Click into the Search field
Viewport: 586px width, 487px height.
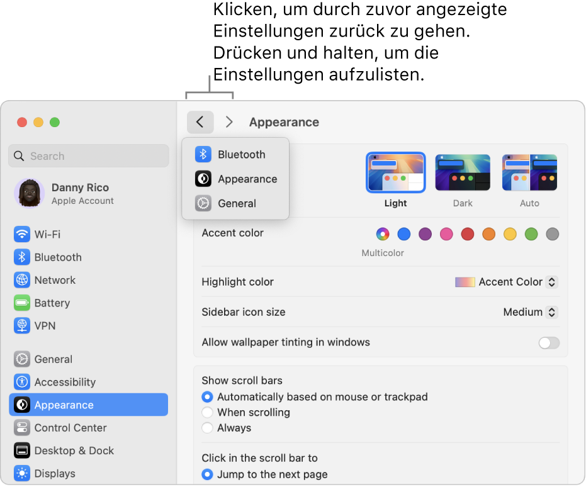pos(89,156)
